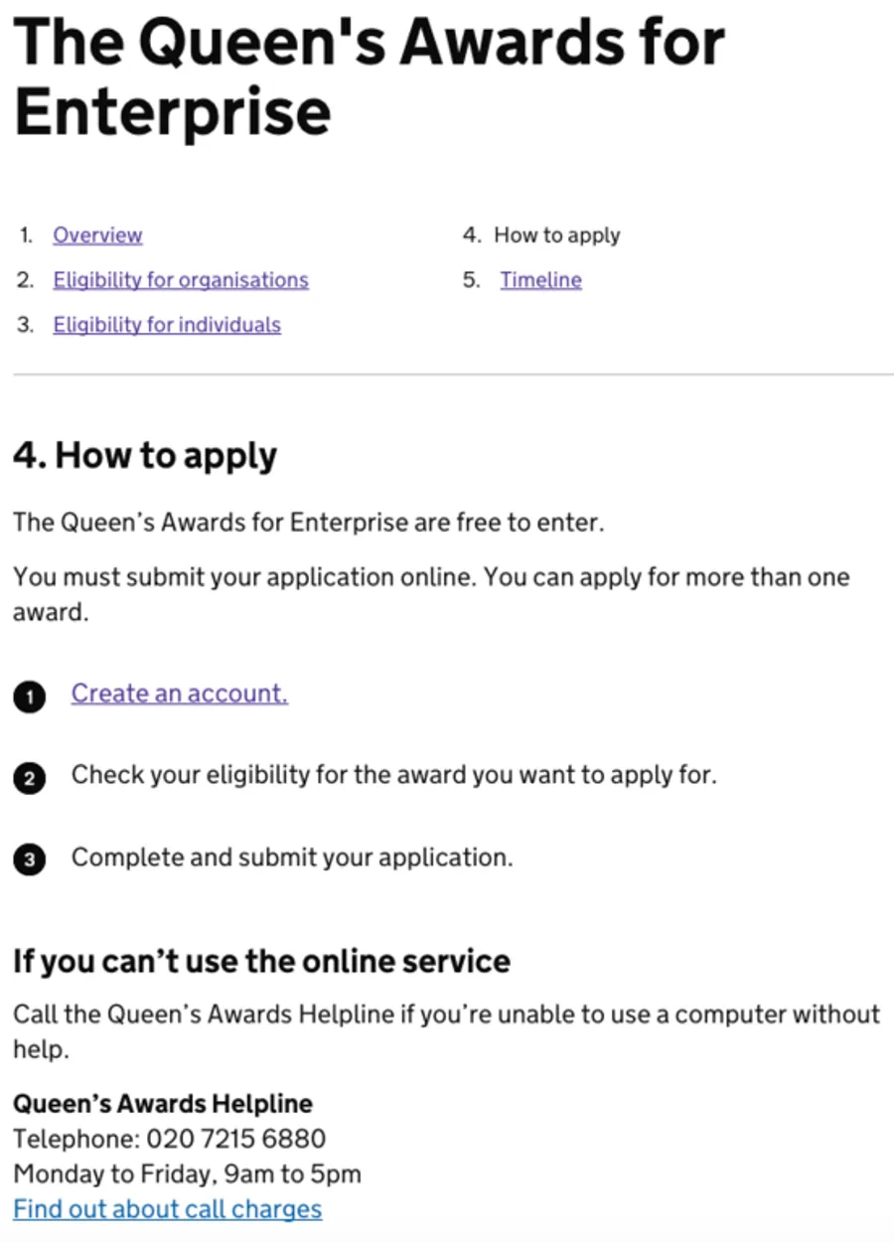Image resolution: width=894 pixels, height=1243 pixels.
Task: Click the main 'Queen's Awards for Enterprise' title
Action: [x=368, y=78]
